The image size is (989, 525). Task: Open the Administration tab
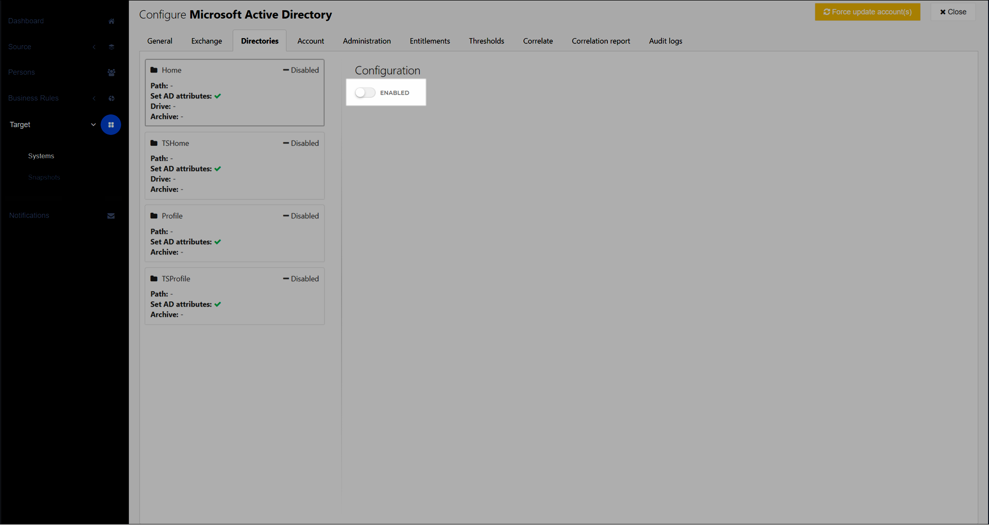coord(367,41)
